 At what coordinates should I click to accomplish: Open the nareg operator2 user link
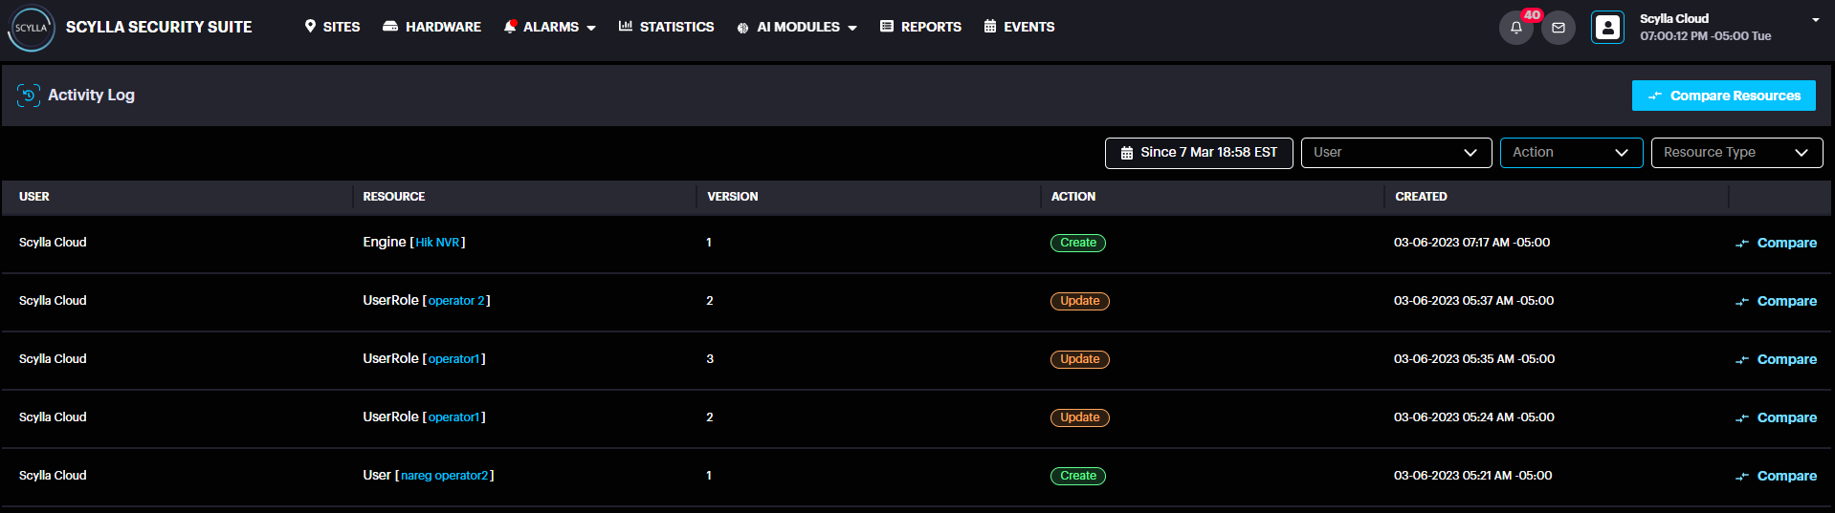(x=444, y=476)
